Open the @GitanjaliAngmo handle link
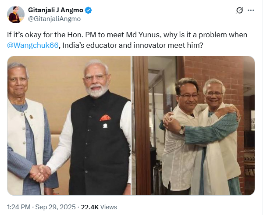The image size is (263, 215). pos(54,19)
